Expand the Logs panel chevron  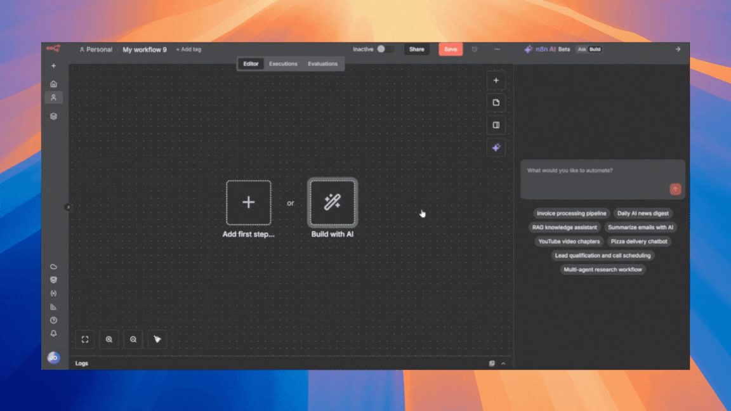[503, 363]
